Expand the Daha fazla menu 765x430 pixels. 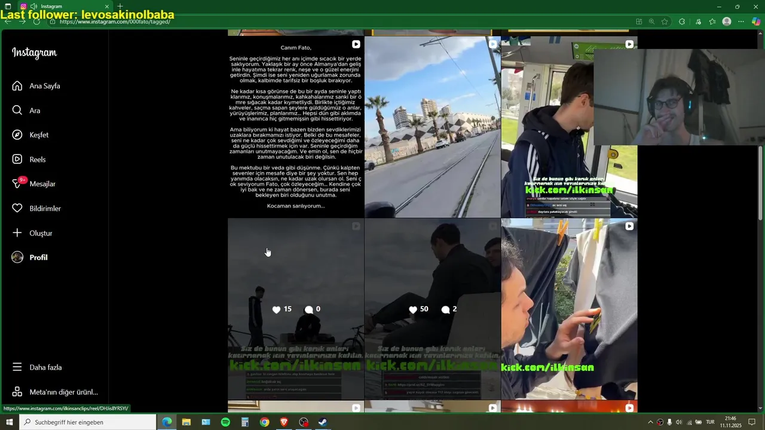click(37, 367)
